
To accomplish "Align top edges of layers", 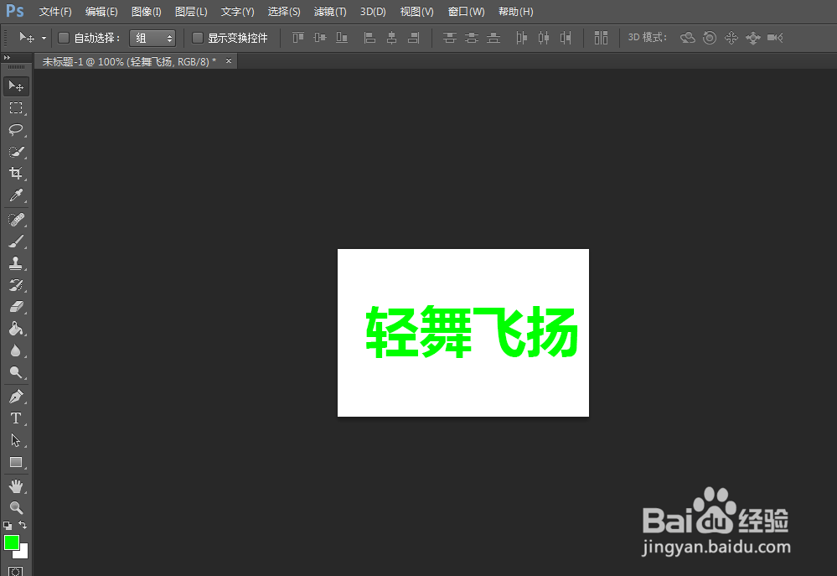I will tap(298, 38).
